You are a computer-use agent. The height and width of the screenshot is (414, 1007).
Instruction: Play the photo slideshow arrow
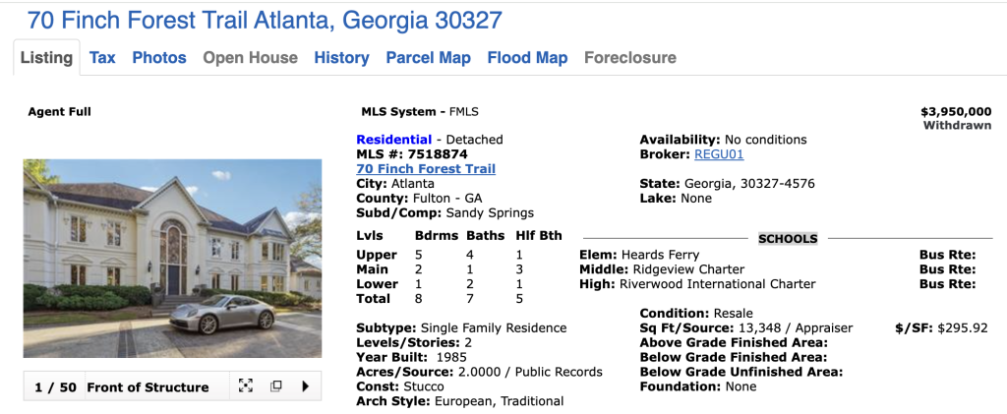(305, 386)
